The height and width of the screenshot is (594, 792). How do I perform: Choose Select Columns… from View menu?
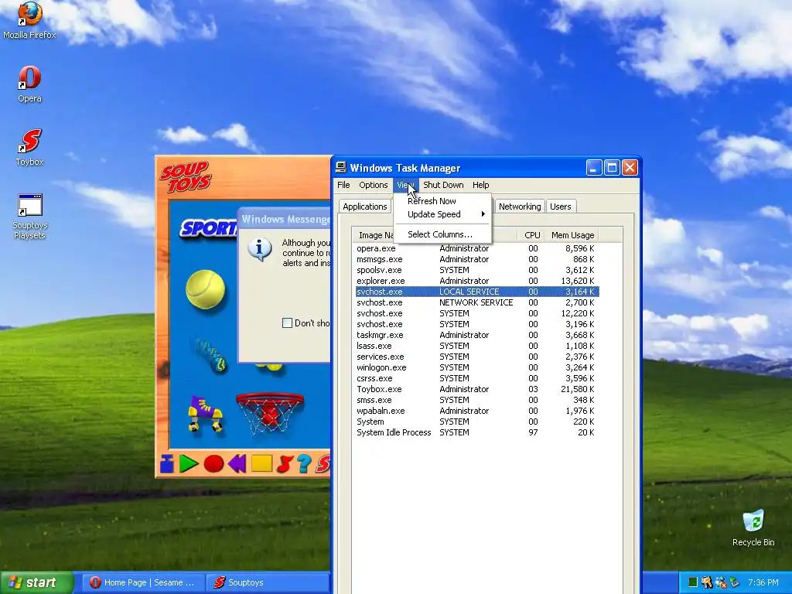tap(442, 234)
